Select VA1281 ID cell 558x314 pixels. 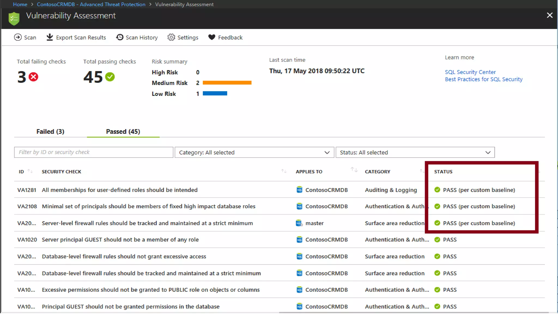27,190
